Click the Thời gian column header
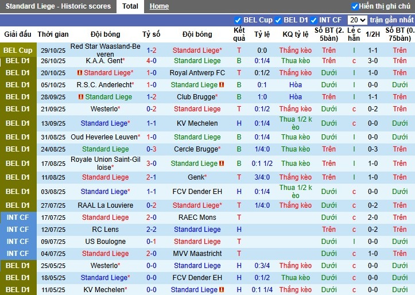 (53, 34)
